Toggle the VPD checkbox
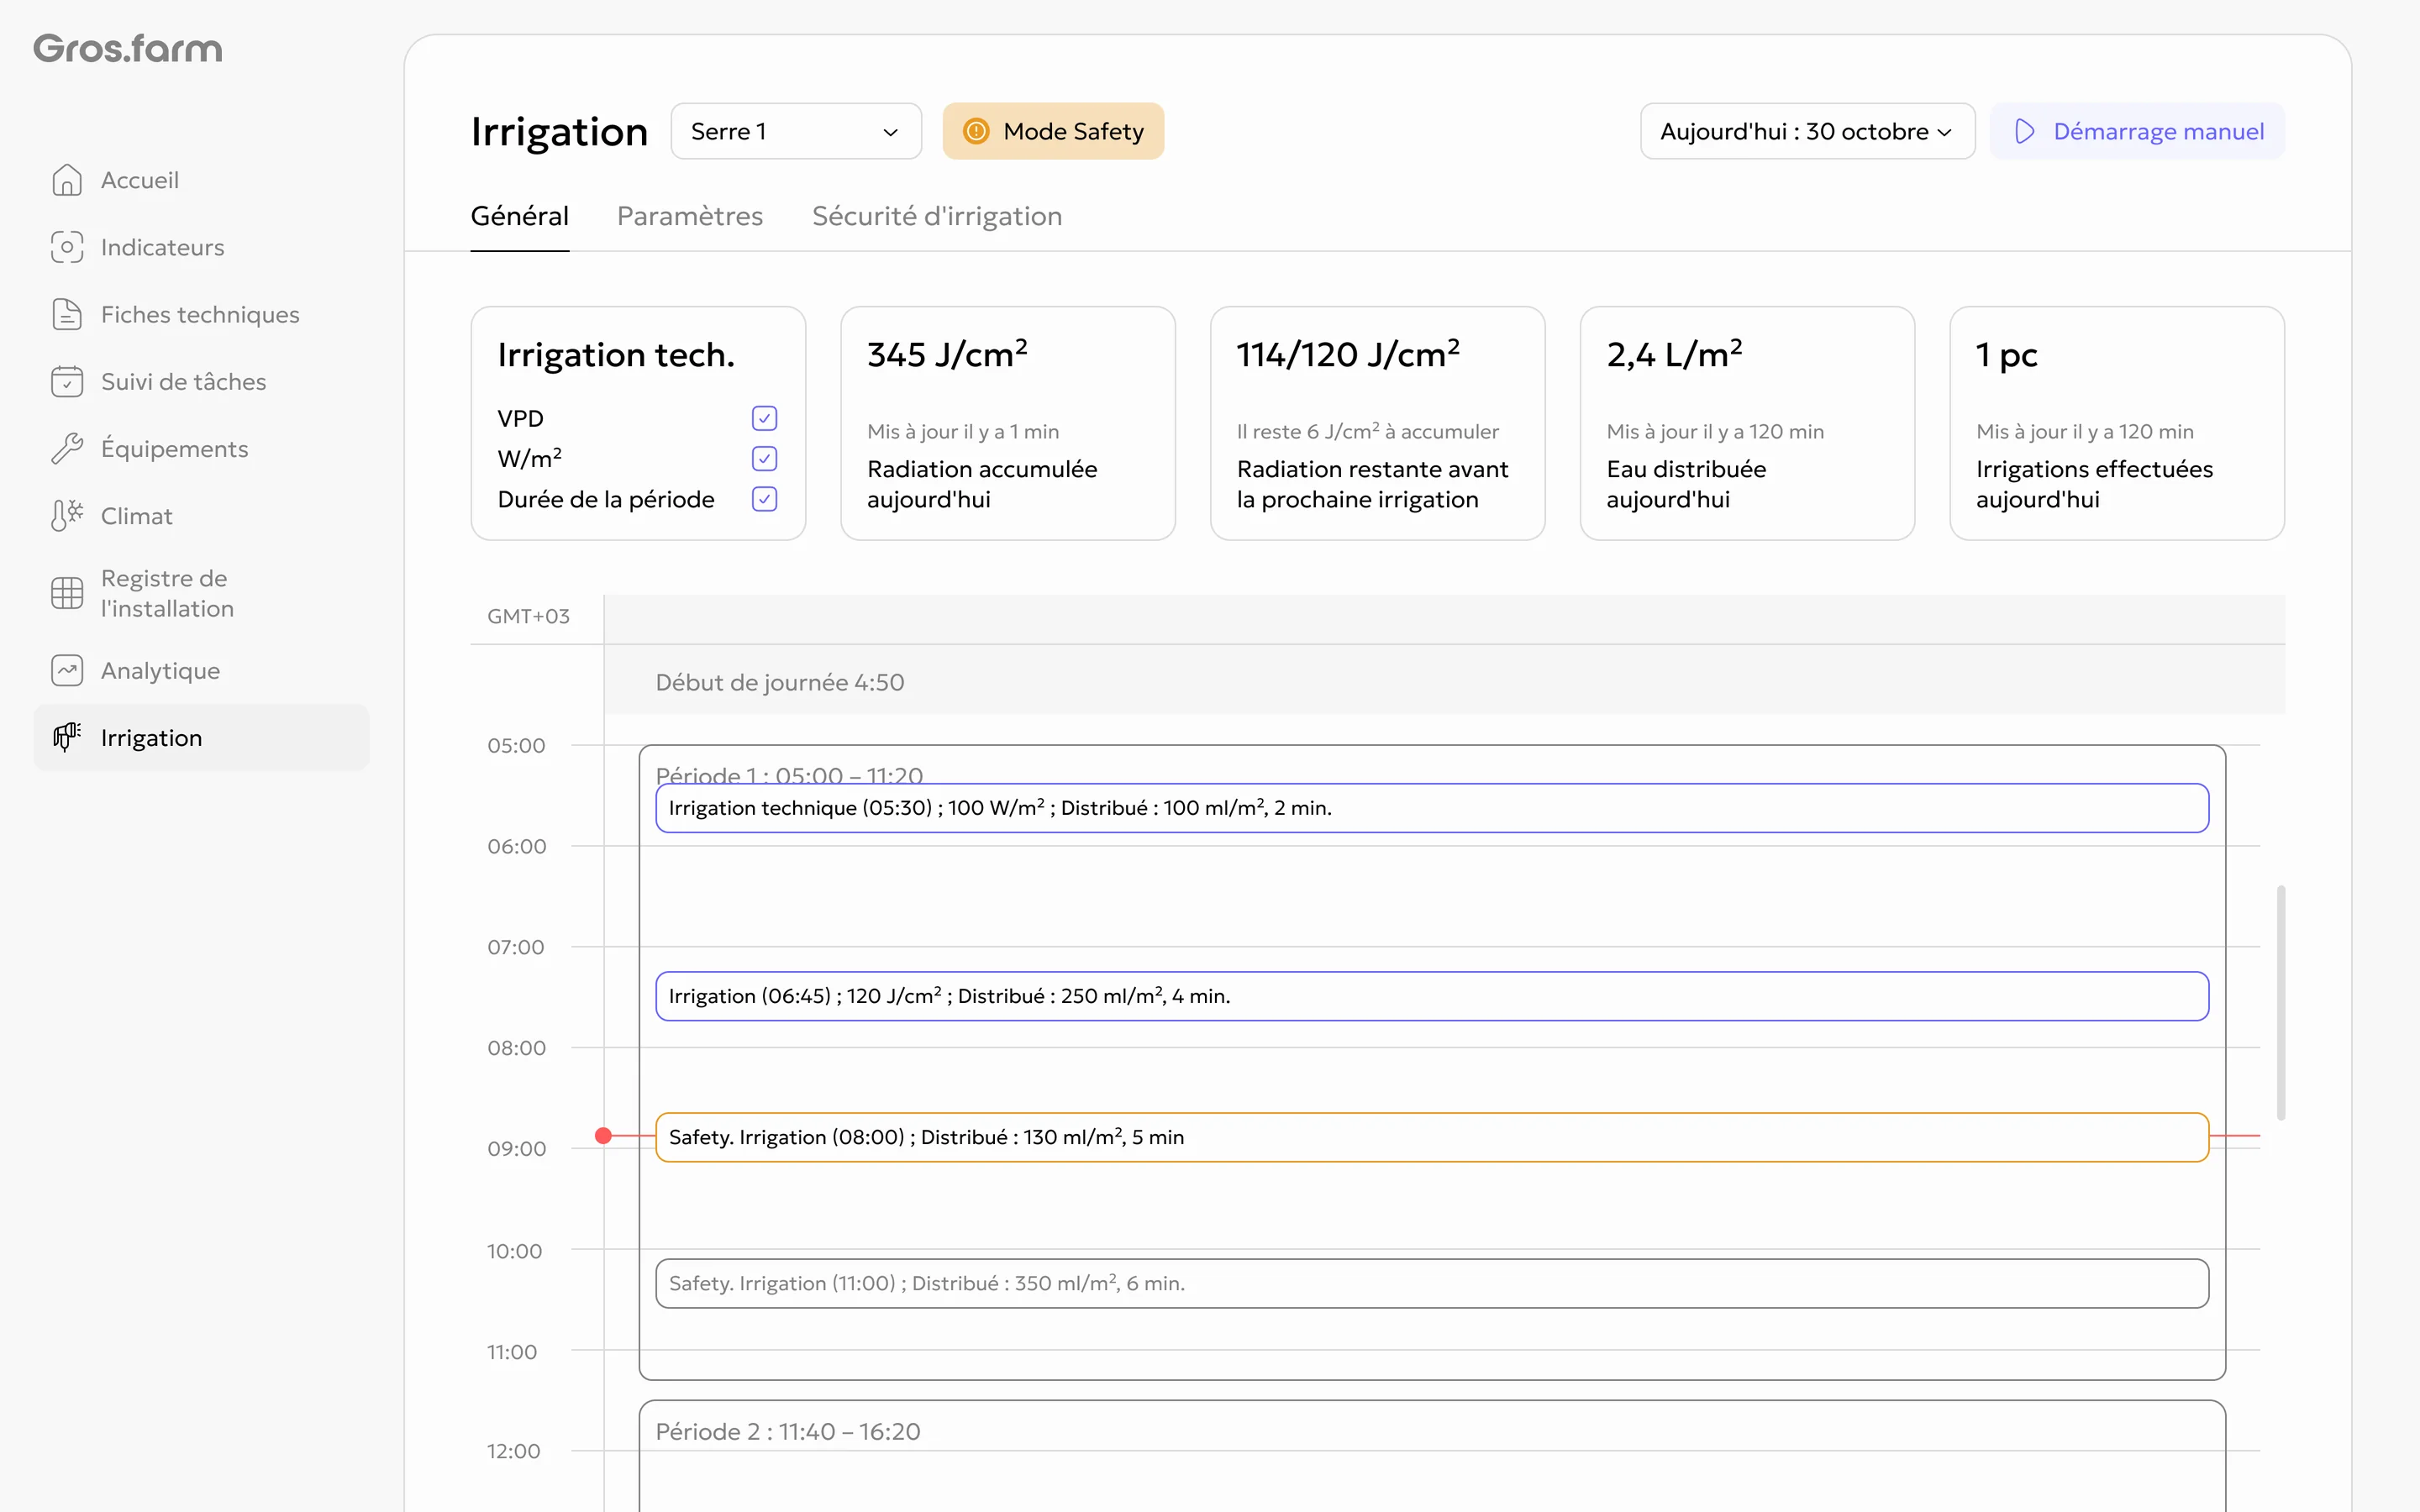2420x1512 pixels. 764,418
